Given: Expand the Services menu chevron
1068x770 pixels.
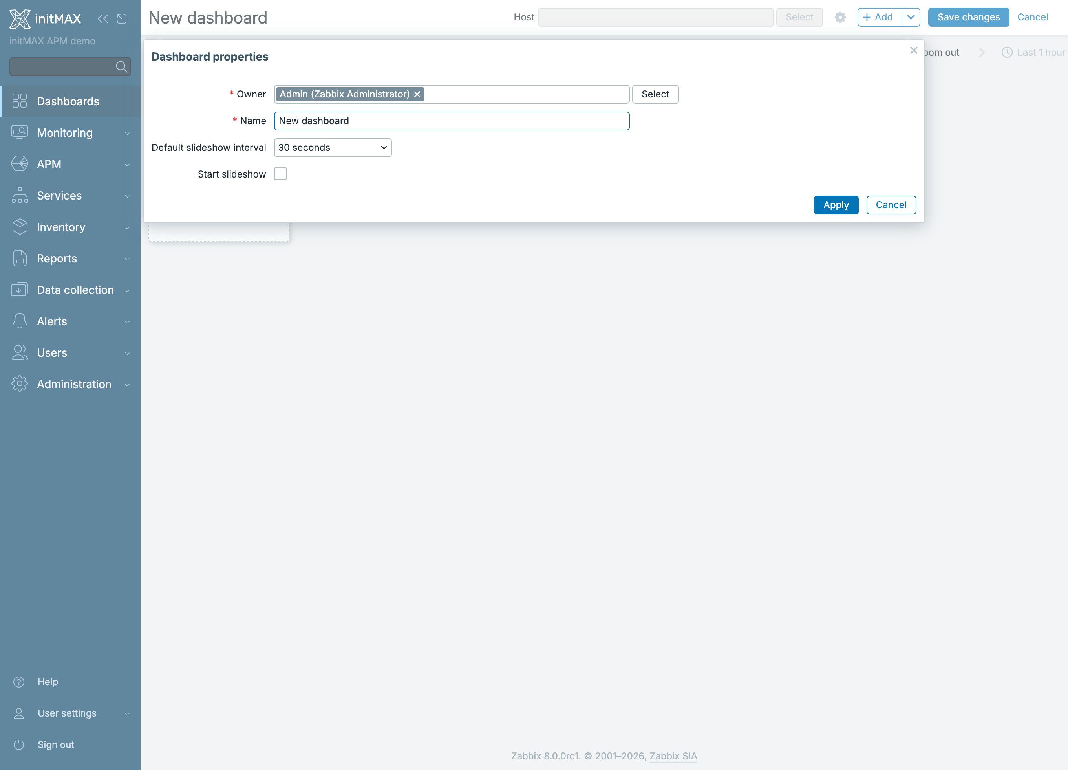Looking at the screenshot, I should 127,196.
